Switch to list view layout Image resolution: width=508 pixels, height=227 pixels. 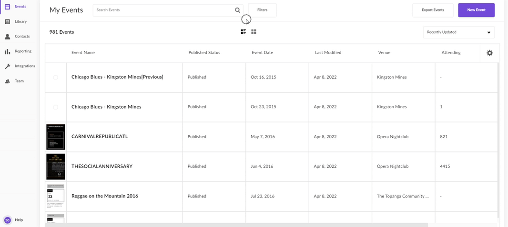coord(244,32)
